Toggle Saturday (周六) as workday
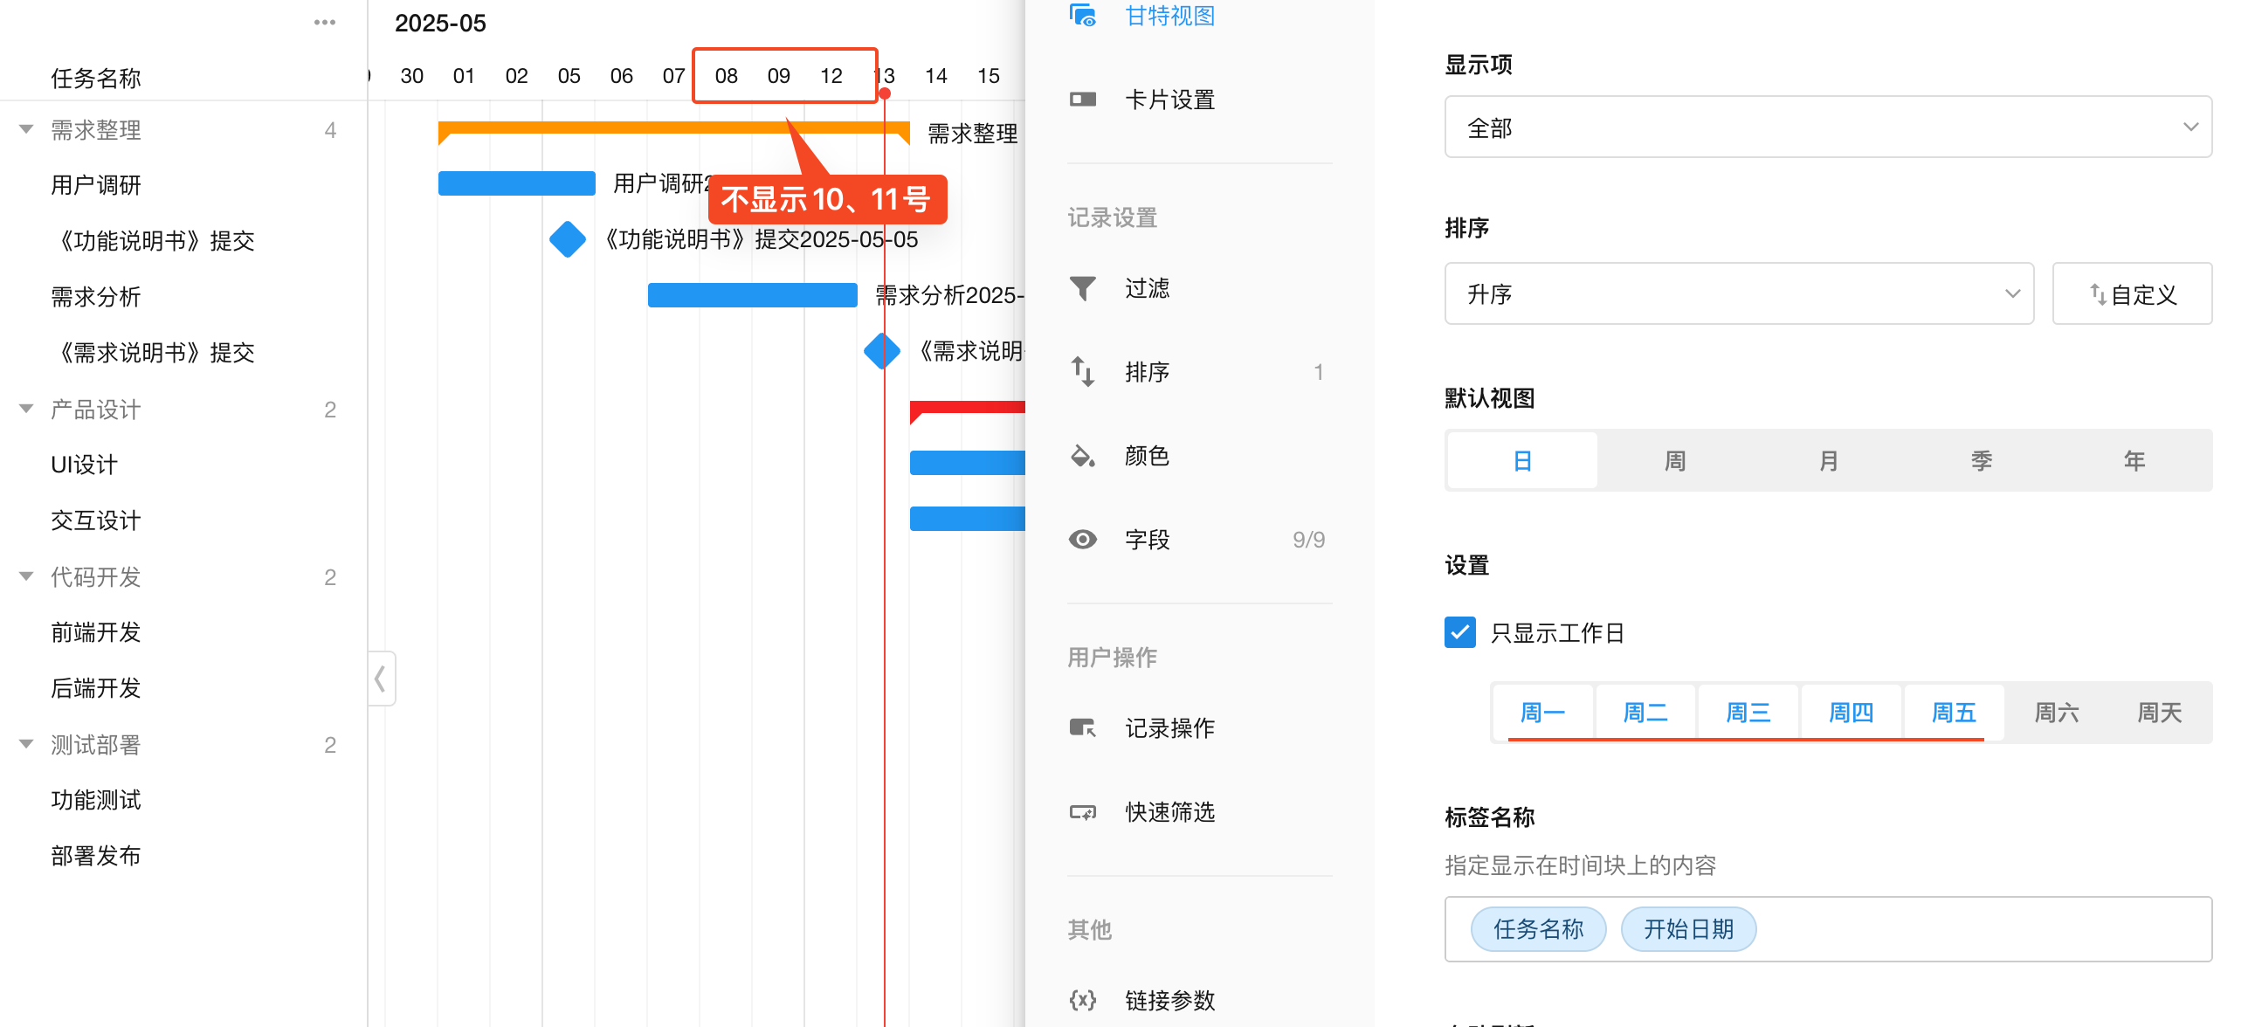The height and width of the screenshot is (1027, 2262). (2056, 712)
